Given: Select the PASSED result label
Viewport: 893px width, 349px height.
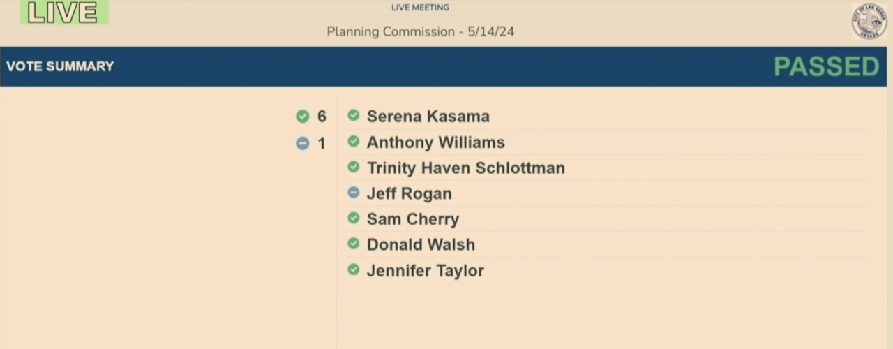Looking at the screenshot, I should pyautogui.click(x=826, y=67).
